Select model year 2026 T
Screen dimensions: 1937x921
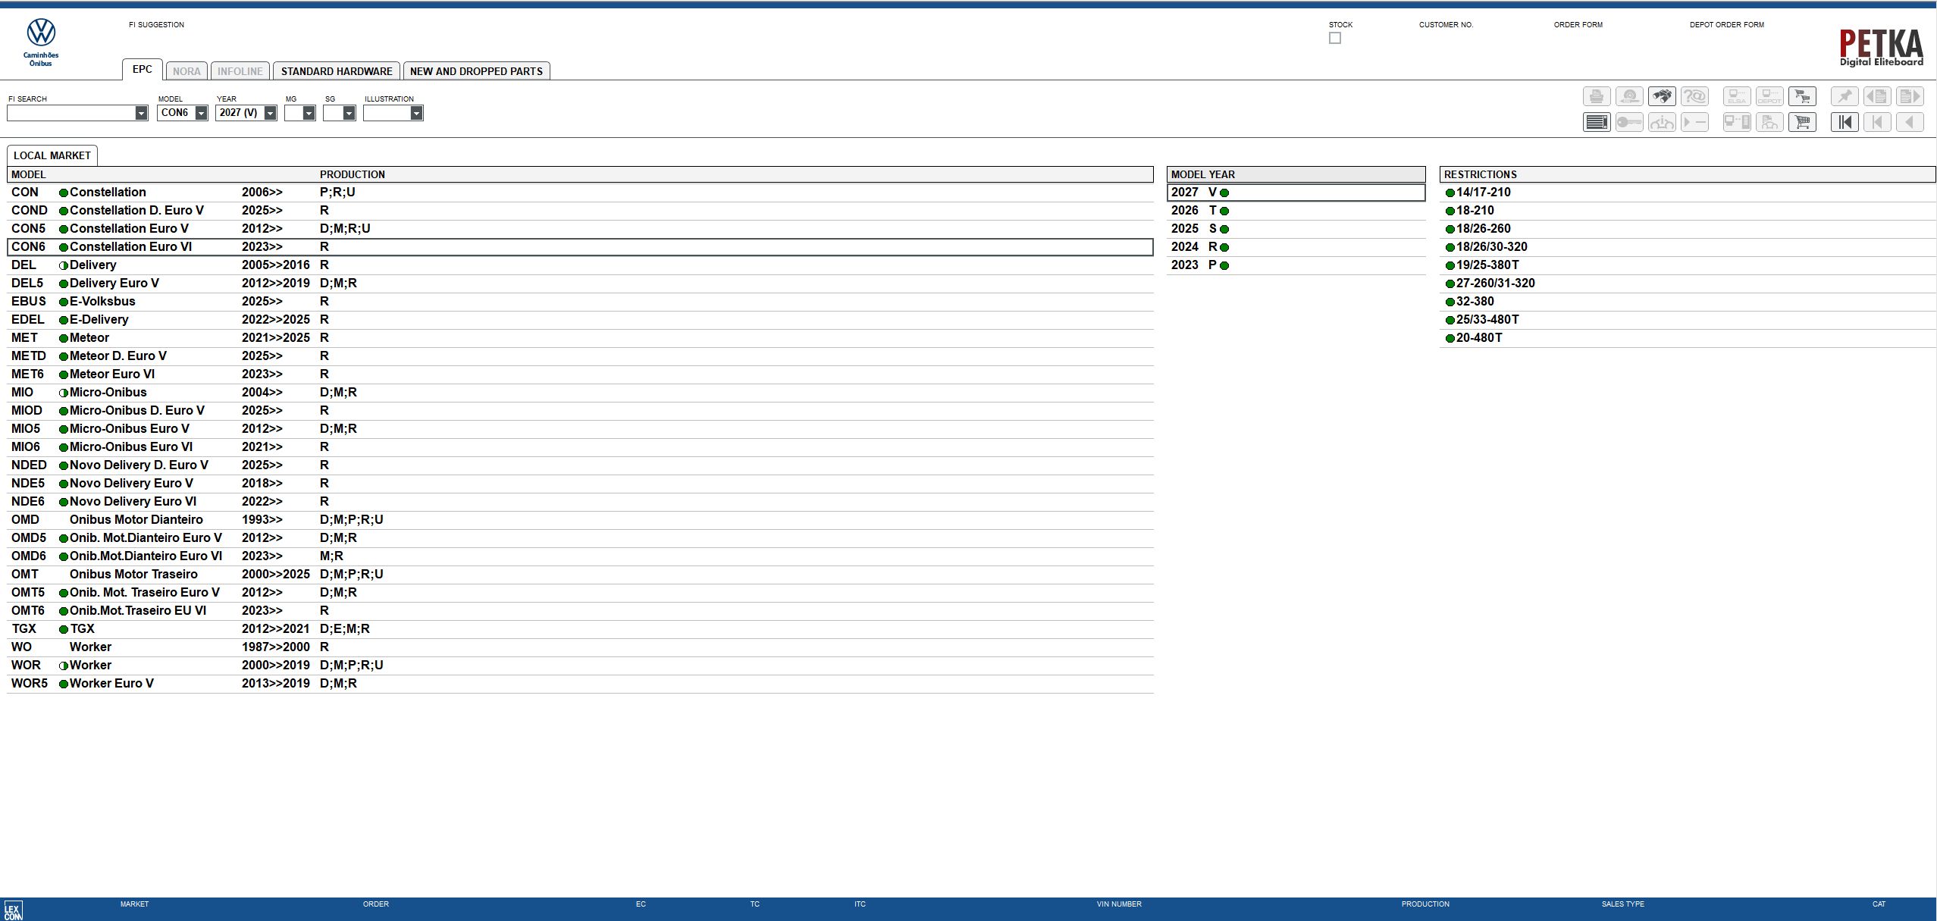[1296, 211]
